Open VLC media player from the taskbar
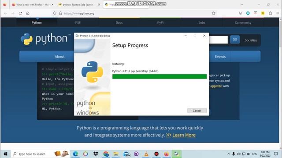The width and height of the screenshot is (282, 158). click(146, 154)
